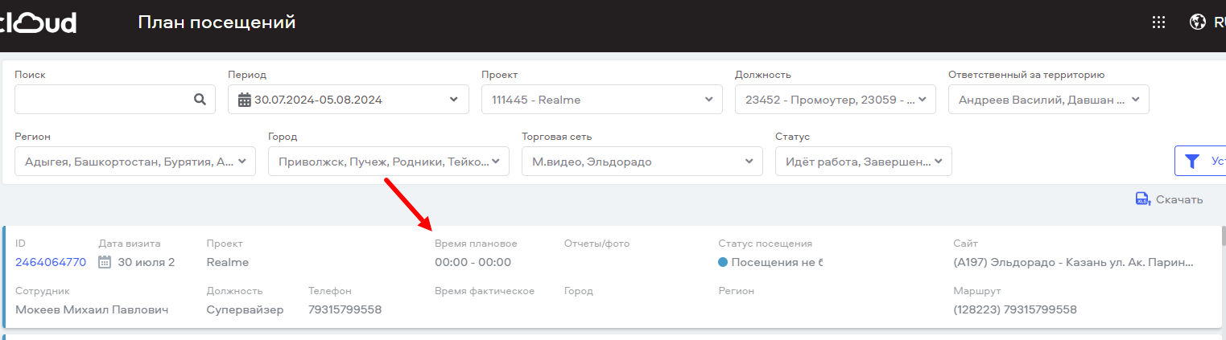The image size is (1226, 340).
Task: Click the calendar icon in Период field
Action: pos(245,100)
